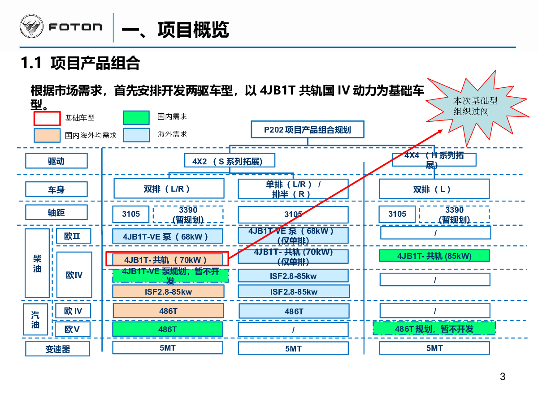Click the page number 3
Screen dimensions: 538x403
pyautogui.click(x=503, y=377)
